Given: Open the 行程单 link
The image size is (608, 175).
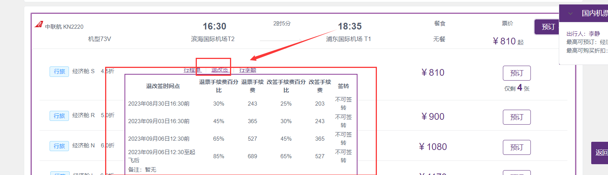Looking at the screenshot, I should click(x=192, y=70).
